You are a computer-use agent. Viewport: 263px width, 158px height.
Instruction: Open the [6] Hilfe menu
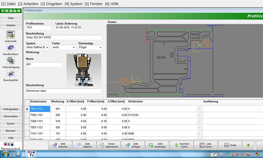(112, 4)
